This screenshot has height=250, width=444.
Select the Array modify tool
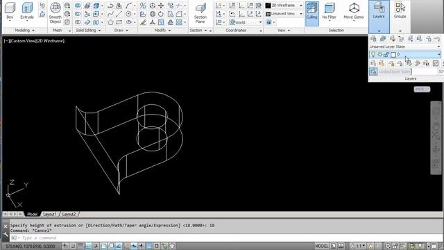pyautogui.click(x=179, y=22)
